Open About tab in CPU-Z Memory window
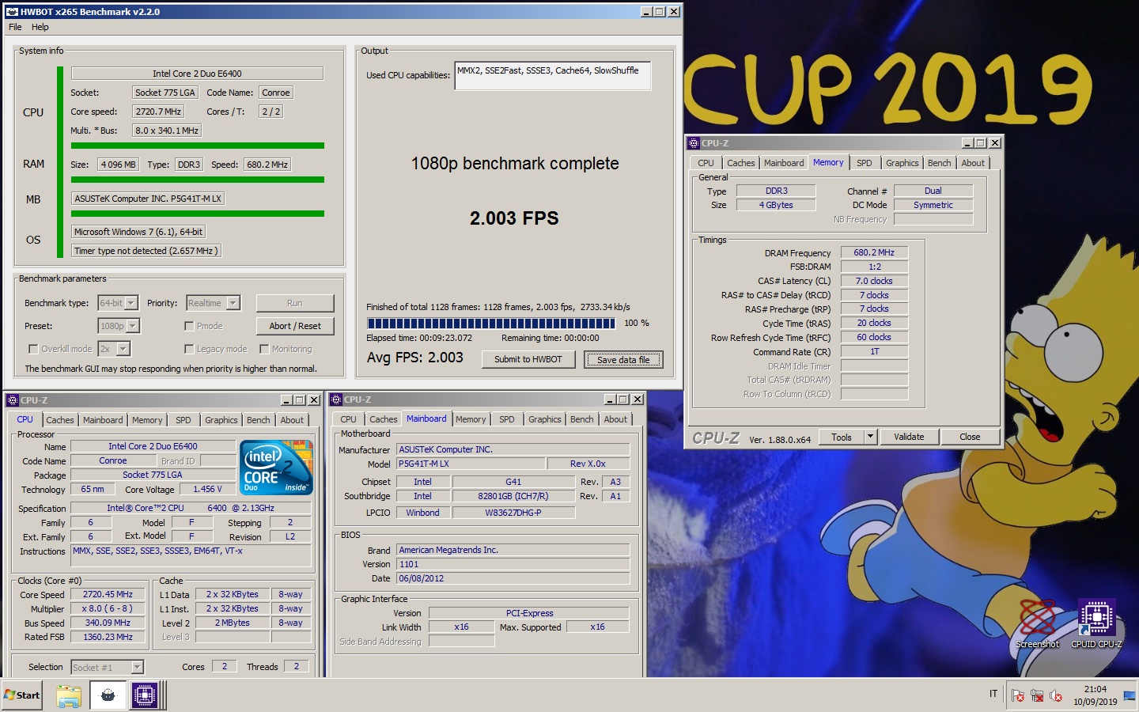Screen dimensions: 1139x712 click(x=973, y=163)
